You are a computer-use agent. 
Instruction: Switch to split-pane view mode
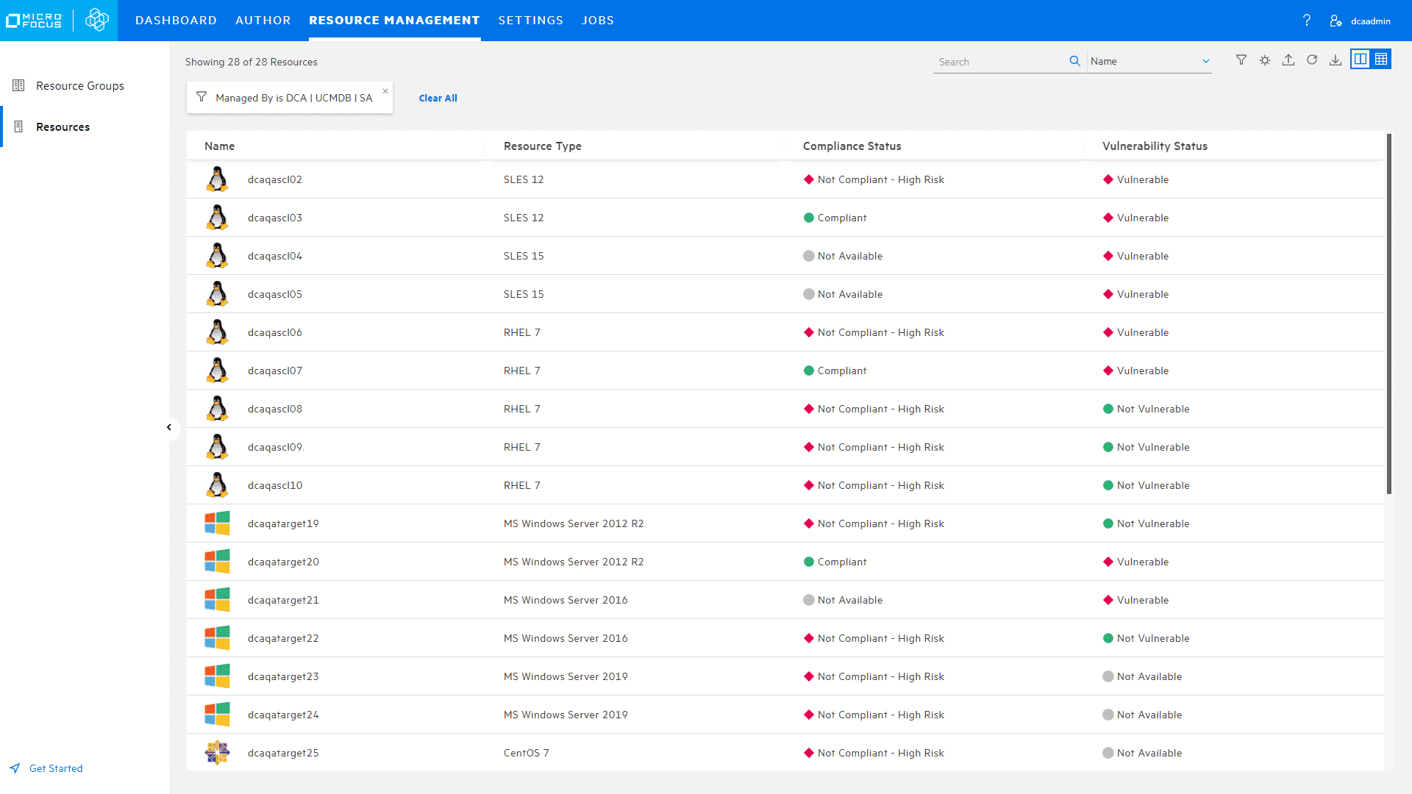point(1360,59)
